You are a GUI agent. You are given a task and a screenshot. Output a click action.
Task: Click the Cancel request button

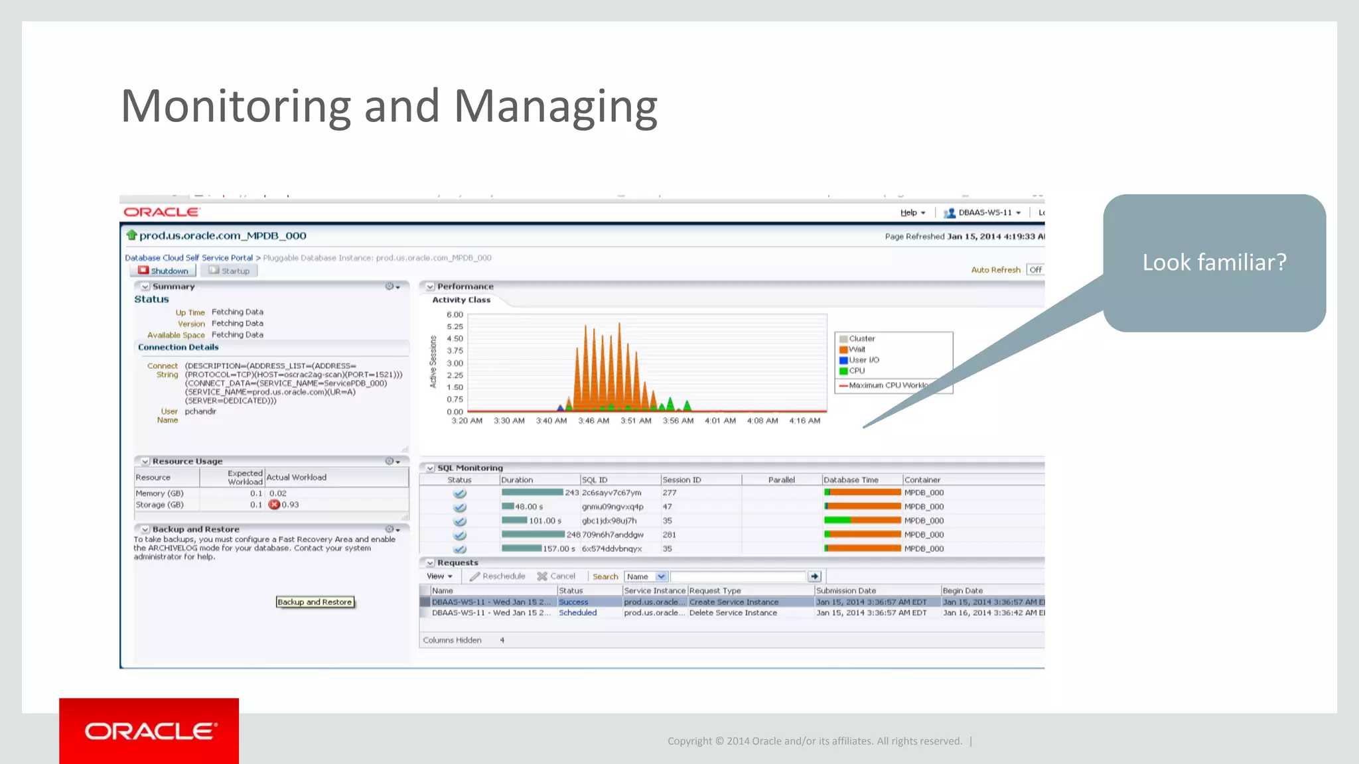pyautogui.click(x=556, y=576)
